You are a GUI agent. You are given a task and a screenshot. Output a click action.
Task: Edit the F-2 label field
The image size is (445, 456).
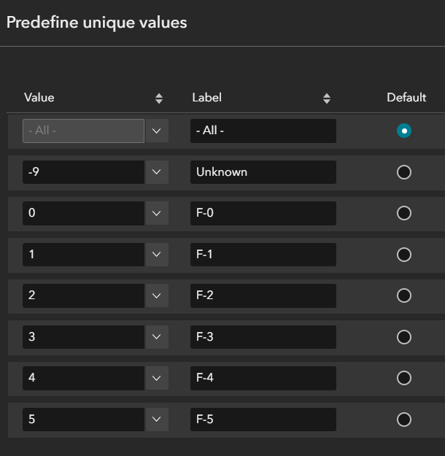[263, 295]
